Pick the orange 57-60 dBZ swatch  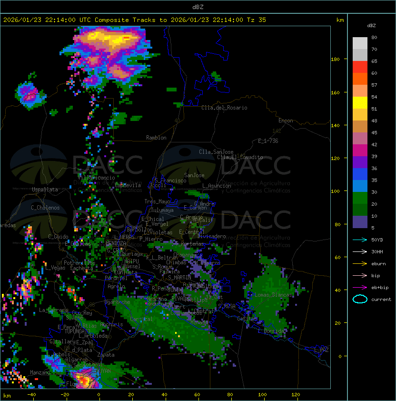(360, 79)
